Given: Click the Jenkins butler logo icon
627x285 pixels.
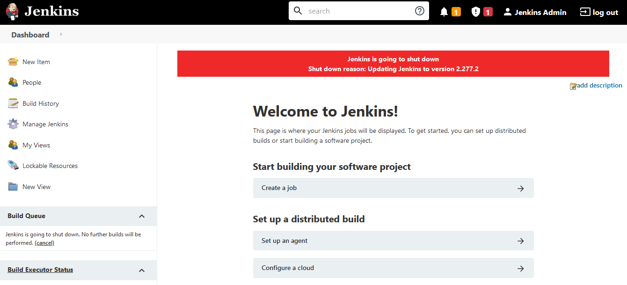Looking at the screenshot, I should click(13, 12).
